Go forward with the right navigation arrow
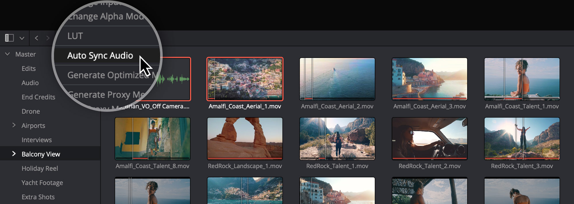 tap(48, 38)
